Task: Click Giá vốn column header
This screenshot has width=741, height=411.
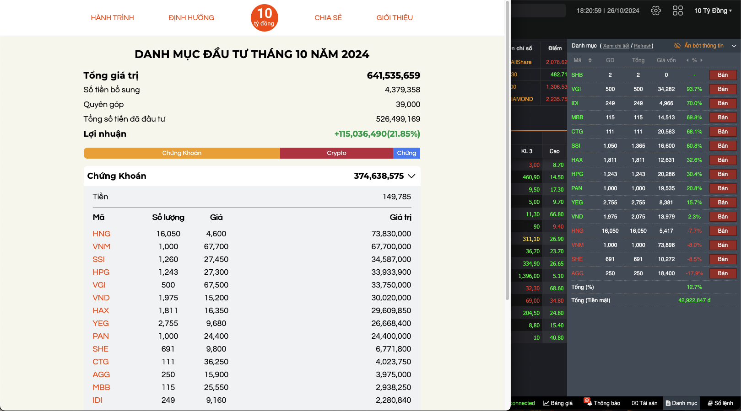Action: point(666,60)
